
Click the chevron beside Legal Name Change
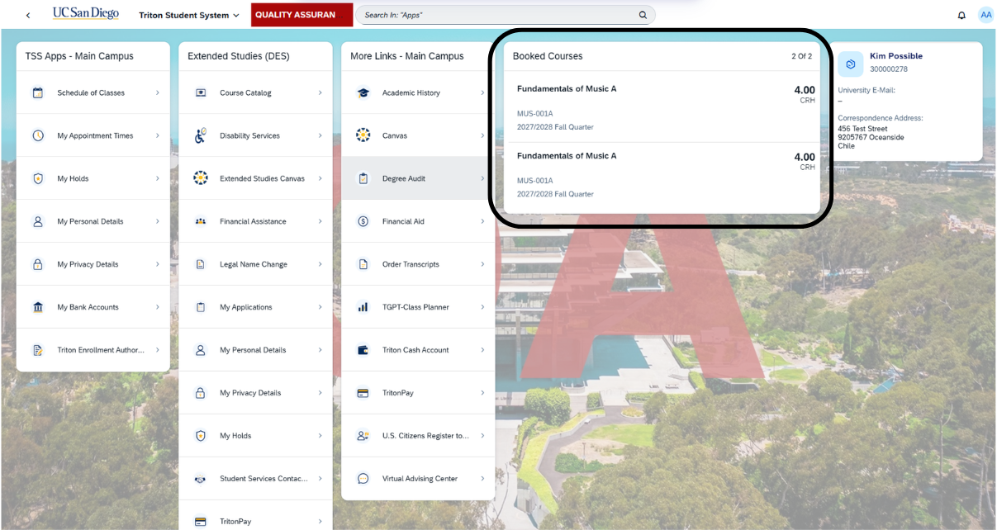[320, 264]
